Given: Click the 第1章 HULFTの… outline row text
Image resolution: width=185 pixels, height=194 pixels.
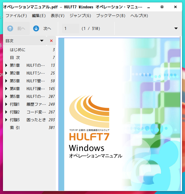Looking at the screenshot, I should point(27,65).
